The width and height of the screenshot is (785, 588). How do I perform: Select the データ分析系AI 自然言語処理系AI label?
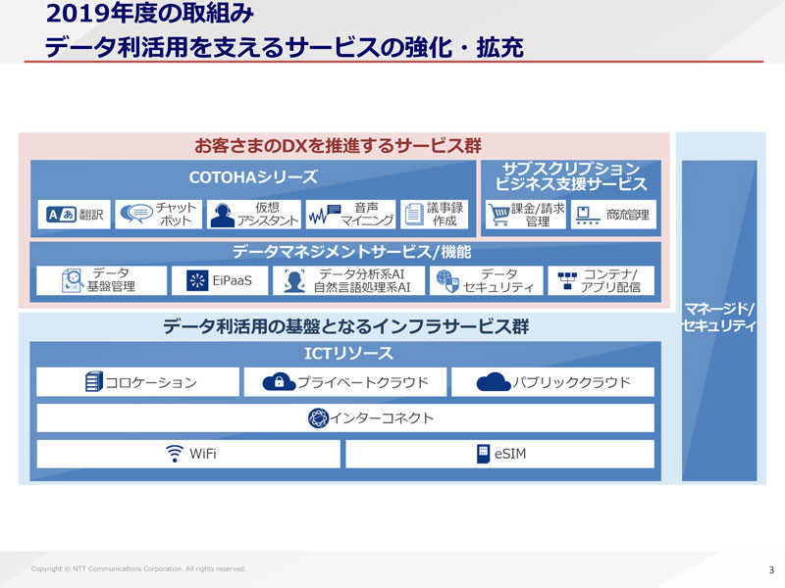pyautogui.click(x=362, y=280)
